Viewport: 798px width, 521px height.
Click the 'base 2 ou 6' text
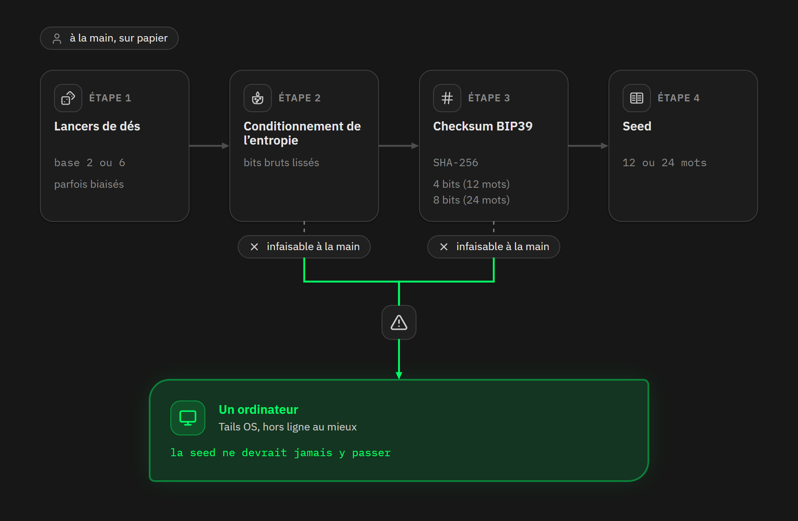[x=90, y=163]
